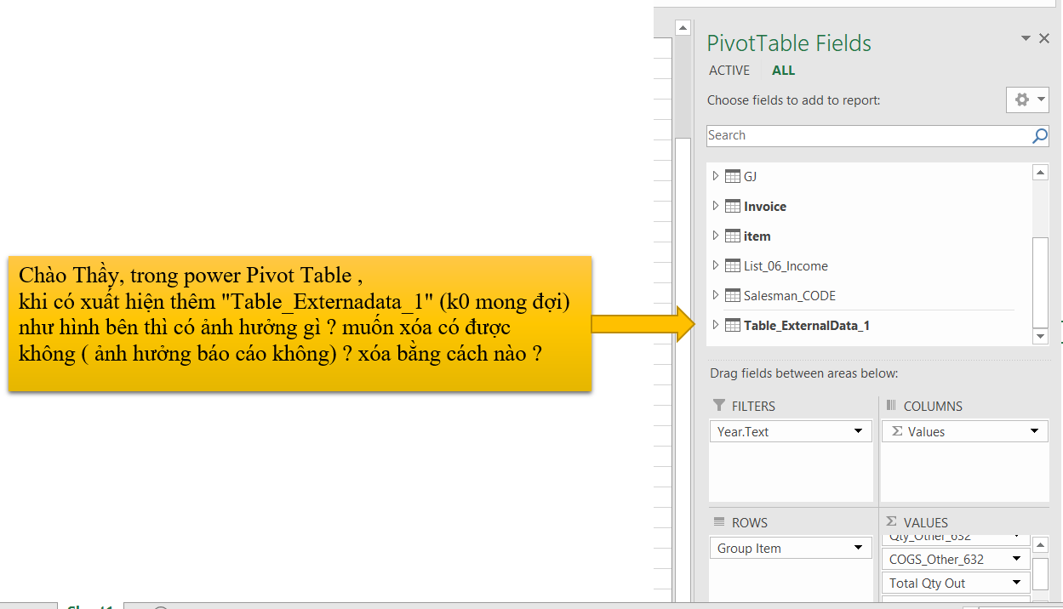Click the Salesman_CODE table icon
Image resolution: width=1063 pixels, height=609 pixels.
click(x=732, y=296)
